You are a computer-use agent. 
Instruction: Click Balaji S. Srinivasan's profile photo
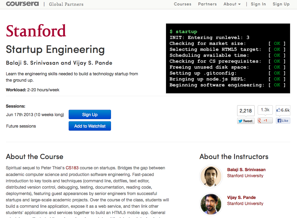point(211,176)
